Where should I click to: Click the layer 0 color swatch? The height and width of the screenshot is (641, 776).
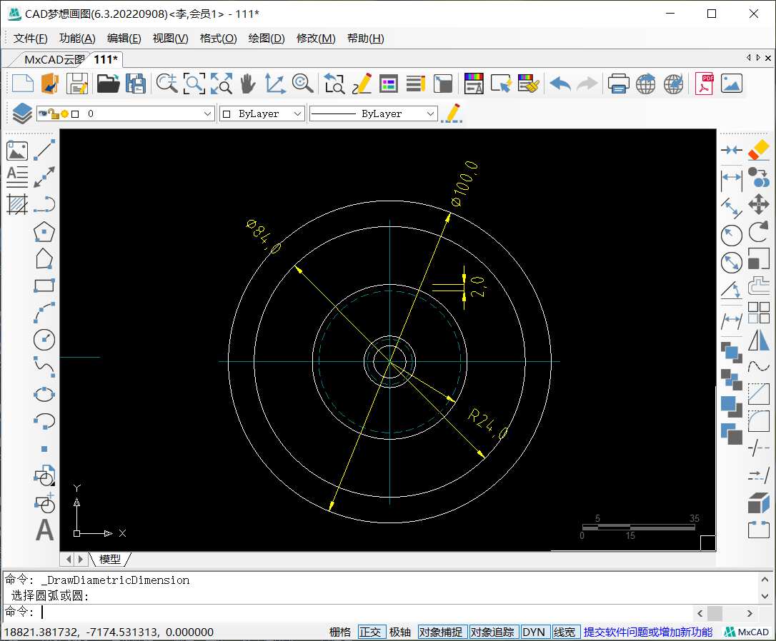pos(75,114)
